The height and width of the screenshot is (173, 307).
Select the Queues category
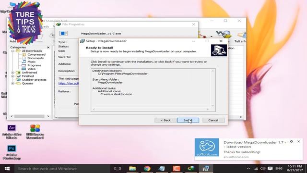(27, 83)
